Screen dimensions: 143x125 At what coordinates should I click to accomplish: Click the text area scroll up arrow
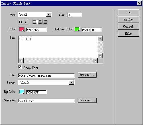[100, 39]
